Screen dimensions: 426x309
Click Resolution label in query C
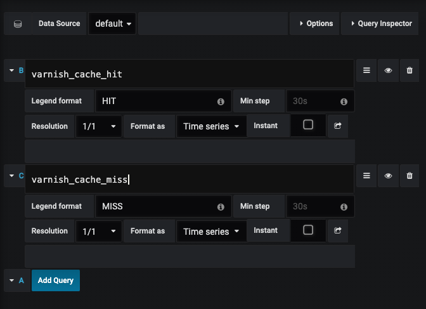[x=49, y=231]
